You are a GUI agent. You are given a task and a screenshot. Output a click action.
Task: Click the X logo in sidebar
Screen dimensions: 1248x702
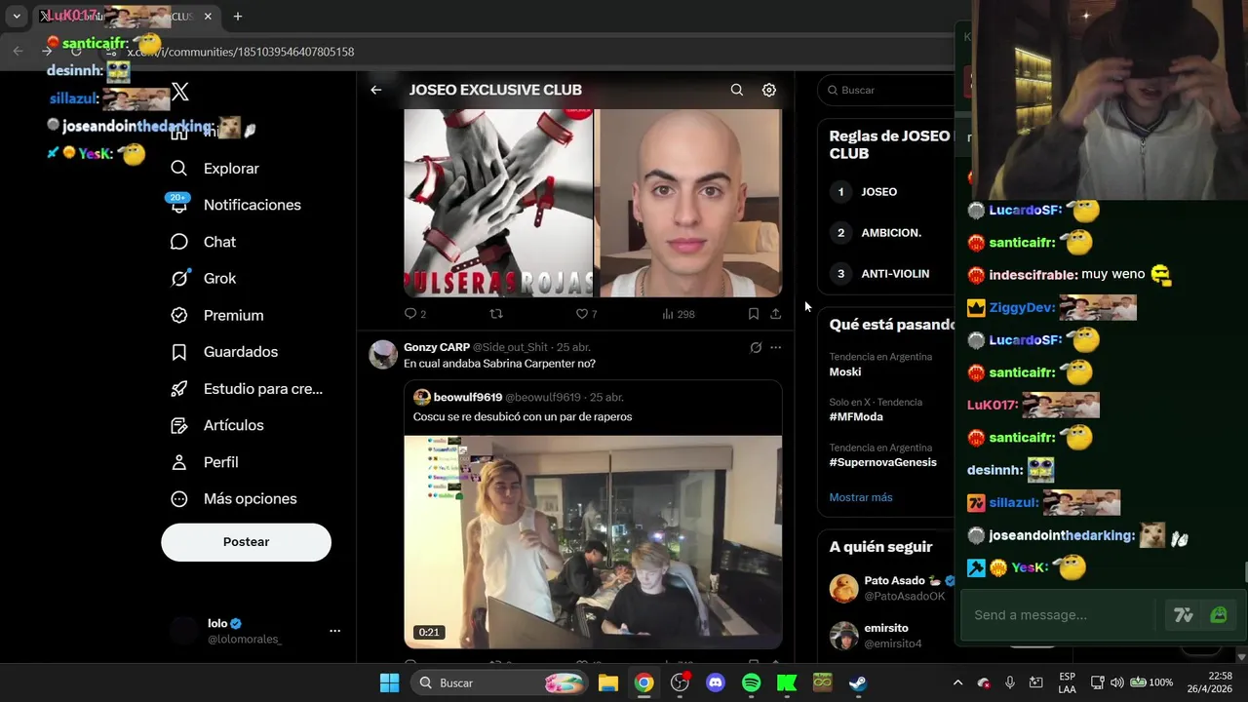tap(179, 93)
